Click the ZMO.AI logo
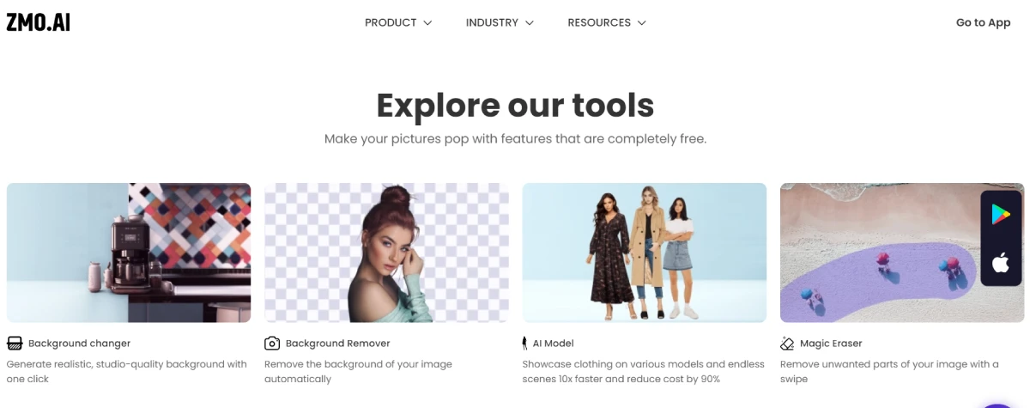The width and height of the screenshot is (1030, 408). 39,23
